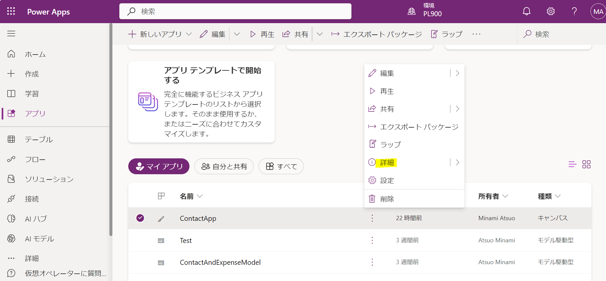This screenshot has height=281, width=606.
Task: Click ラップ in the toolbar
Action: [446, 34]
